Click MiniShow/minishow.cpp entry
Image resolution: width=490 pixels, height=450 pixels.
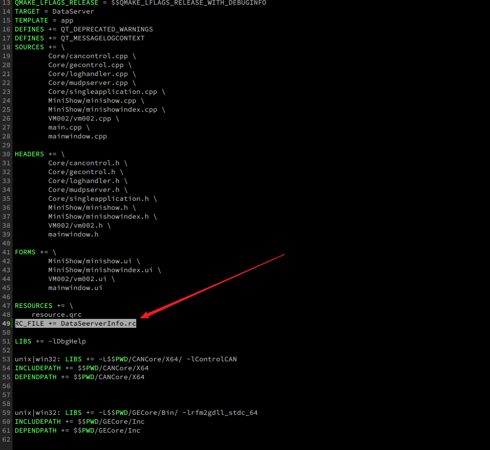click(x=96, y=101)
